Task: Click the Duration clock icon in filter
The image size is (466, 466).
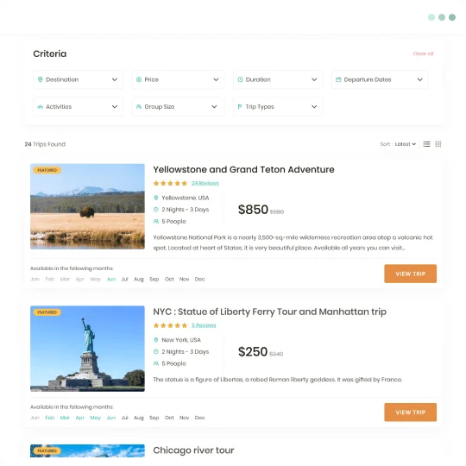Action: (x=240, y=79)
